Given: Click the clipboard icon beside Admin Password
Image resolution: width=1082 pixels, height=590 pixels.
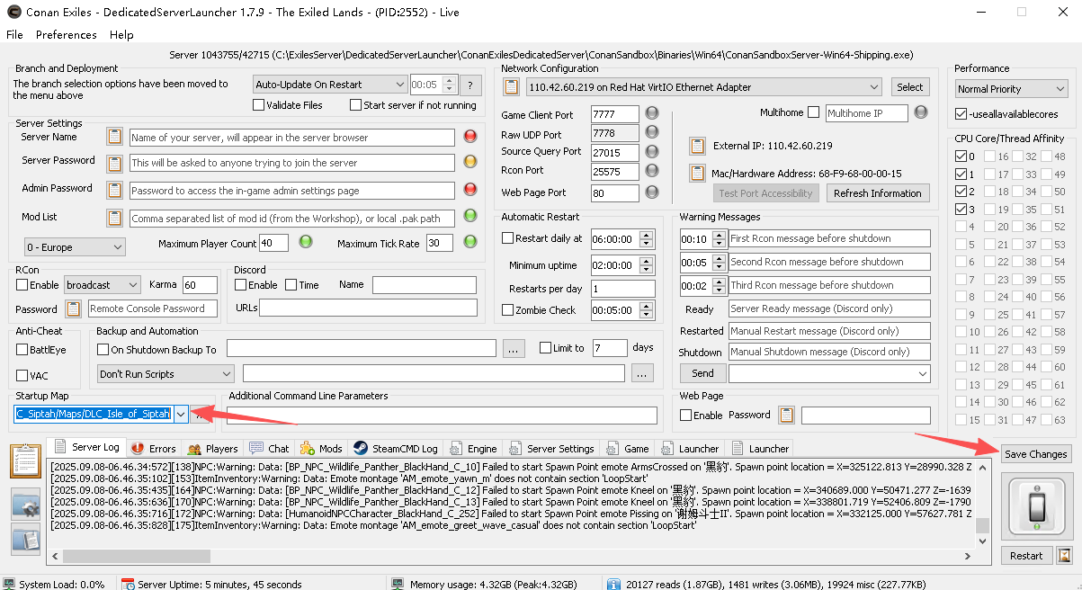Looking at the screenshot, I should click(114, 190).
